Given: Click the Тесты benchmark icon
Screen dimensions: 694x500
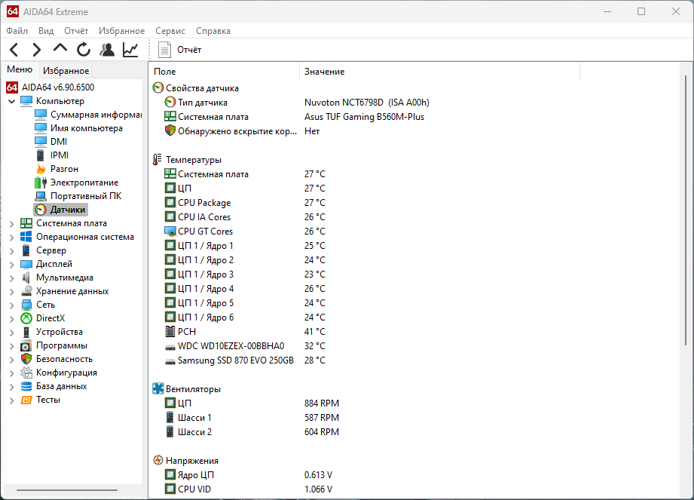Looking at the screenshot, I should pos(26,400).
